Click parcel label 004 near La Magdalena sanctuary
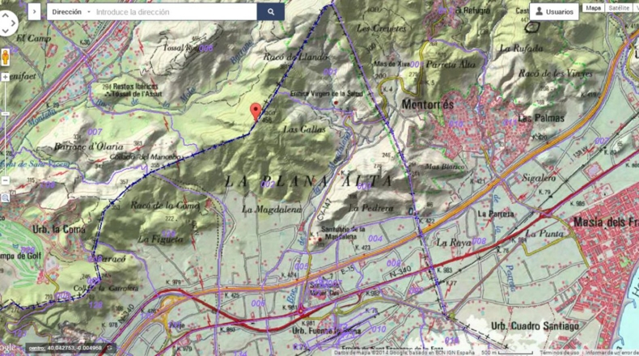This screenshot has width=639, height=356. (x=375, y=239)
